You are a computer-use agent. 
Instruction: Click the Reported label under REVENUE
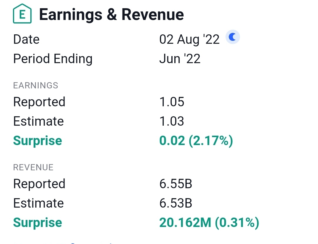pyautogui.click(x=39, y=184)
